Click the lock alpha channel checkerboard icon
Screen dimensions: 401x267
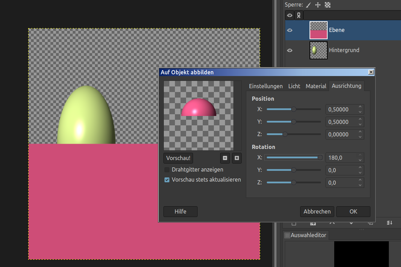pos(327,5)
